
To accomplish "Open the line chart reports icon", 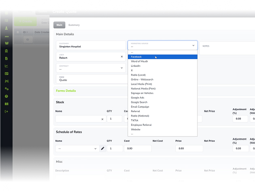I will tap(6, 66).
